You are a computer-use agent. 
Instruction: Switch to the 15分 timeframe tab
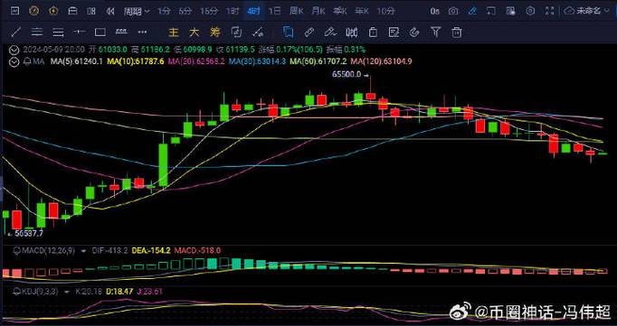209,11
